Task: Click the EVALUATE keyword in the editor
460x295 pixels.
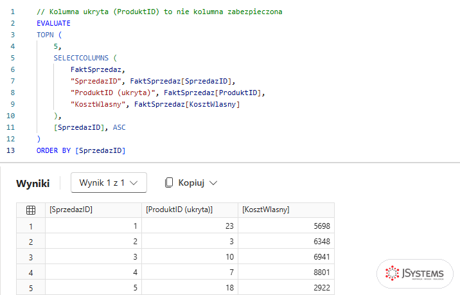Action: (53, 23)
